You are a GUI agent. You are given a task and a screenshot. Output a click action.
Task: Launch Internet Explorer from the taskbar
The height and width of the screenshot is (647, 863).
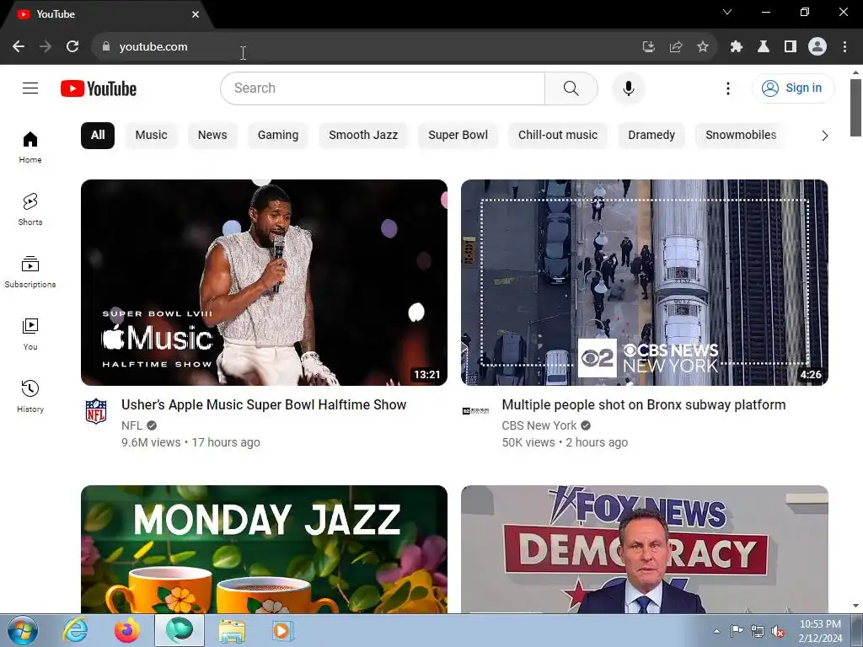coord(75,630)
